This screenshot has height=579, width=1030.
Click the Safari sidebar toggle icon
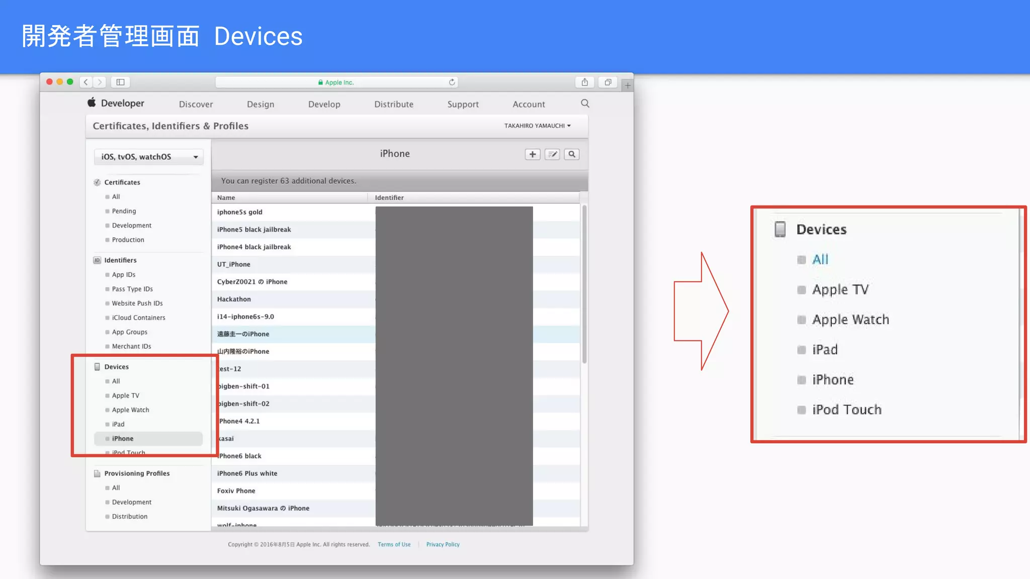coord(121,82)
